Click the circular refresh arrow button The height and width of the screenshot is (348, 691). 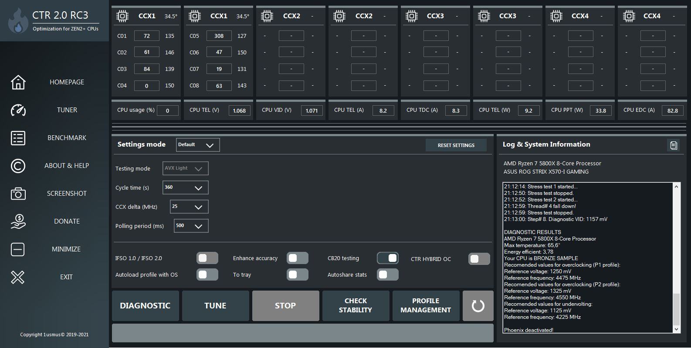click(x=478, y=306)
